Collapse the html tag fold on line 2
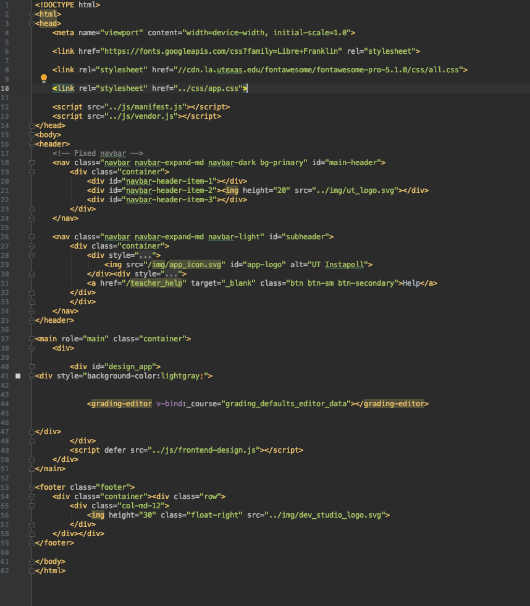This screenshot has height=606, width=530. (x=32, y=14)
